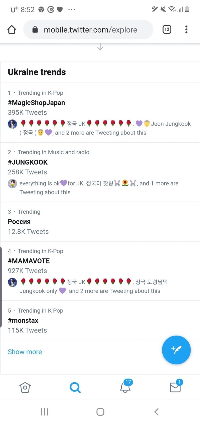Image resolution: width=200 pixels, height=423 pixels.
Task: Open the #MAMAVOTE trend
Action: click(x=29, y=261)
